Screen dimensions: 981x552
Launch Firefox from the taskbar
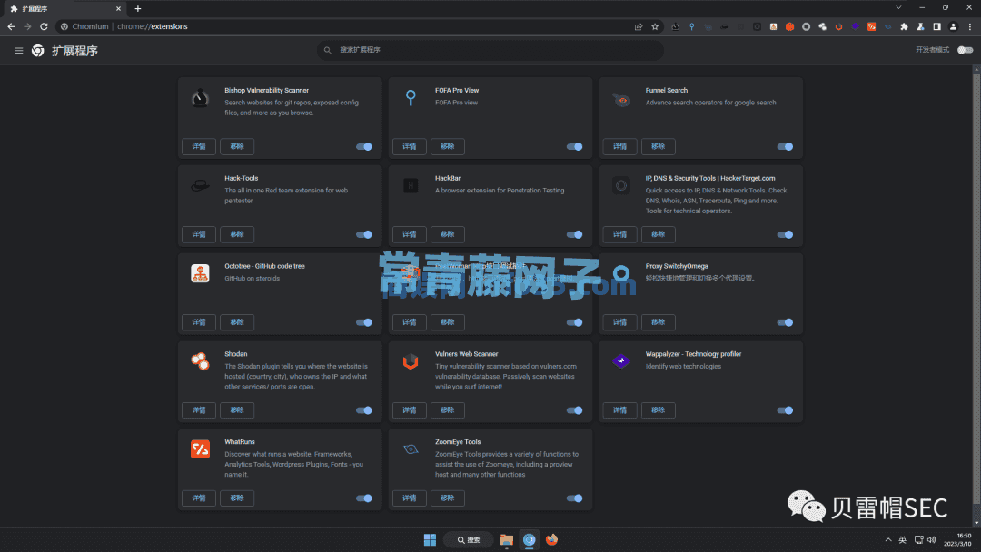coord(552,540)
